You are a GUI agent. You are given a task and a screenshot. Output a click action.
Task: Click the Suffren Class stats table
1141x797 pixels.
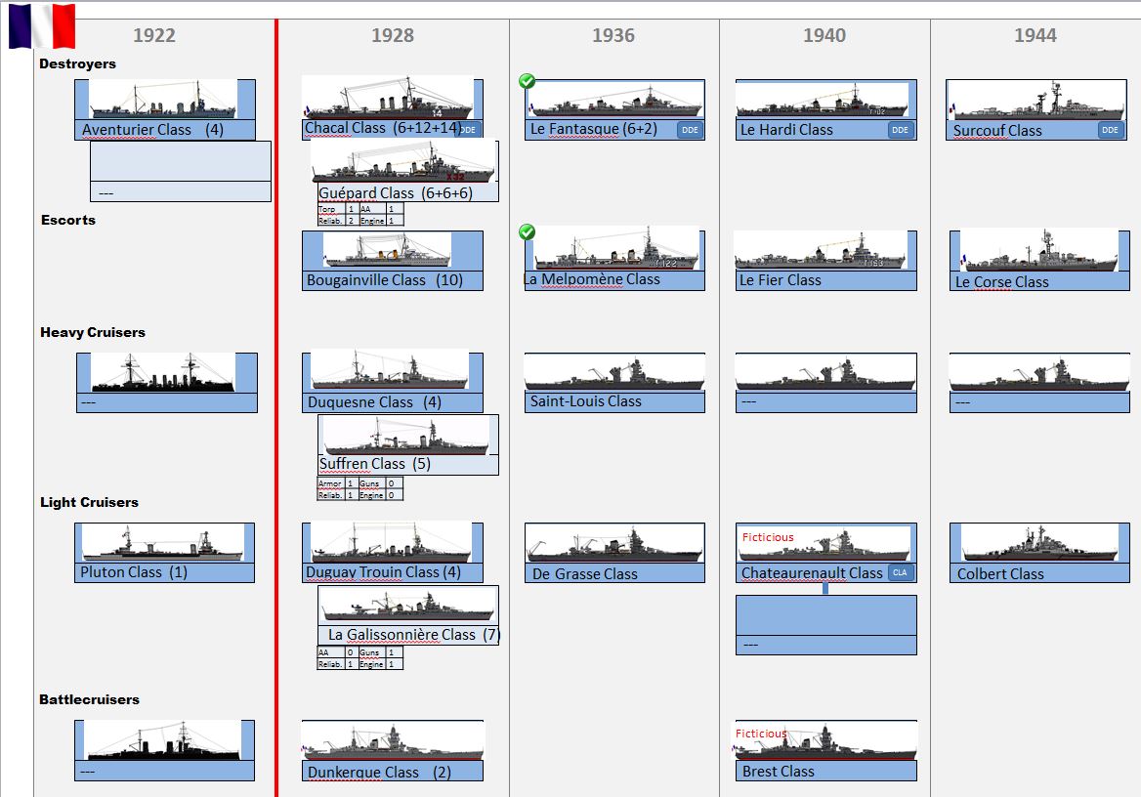pyautogui.click(x=359, y=489)
